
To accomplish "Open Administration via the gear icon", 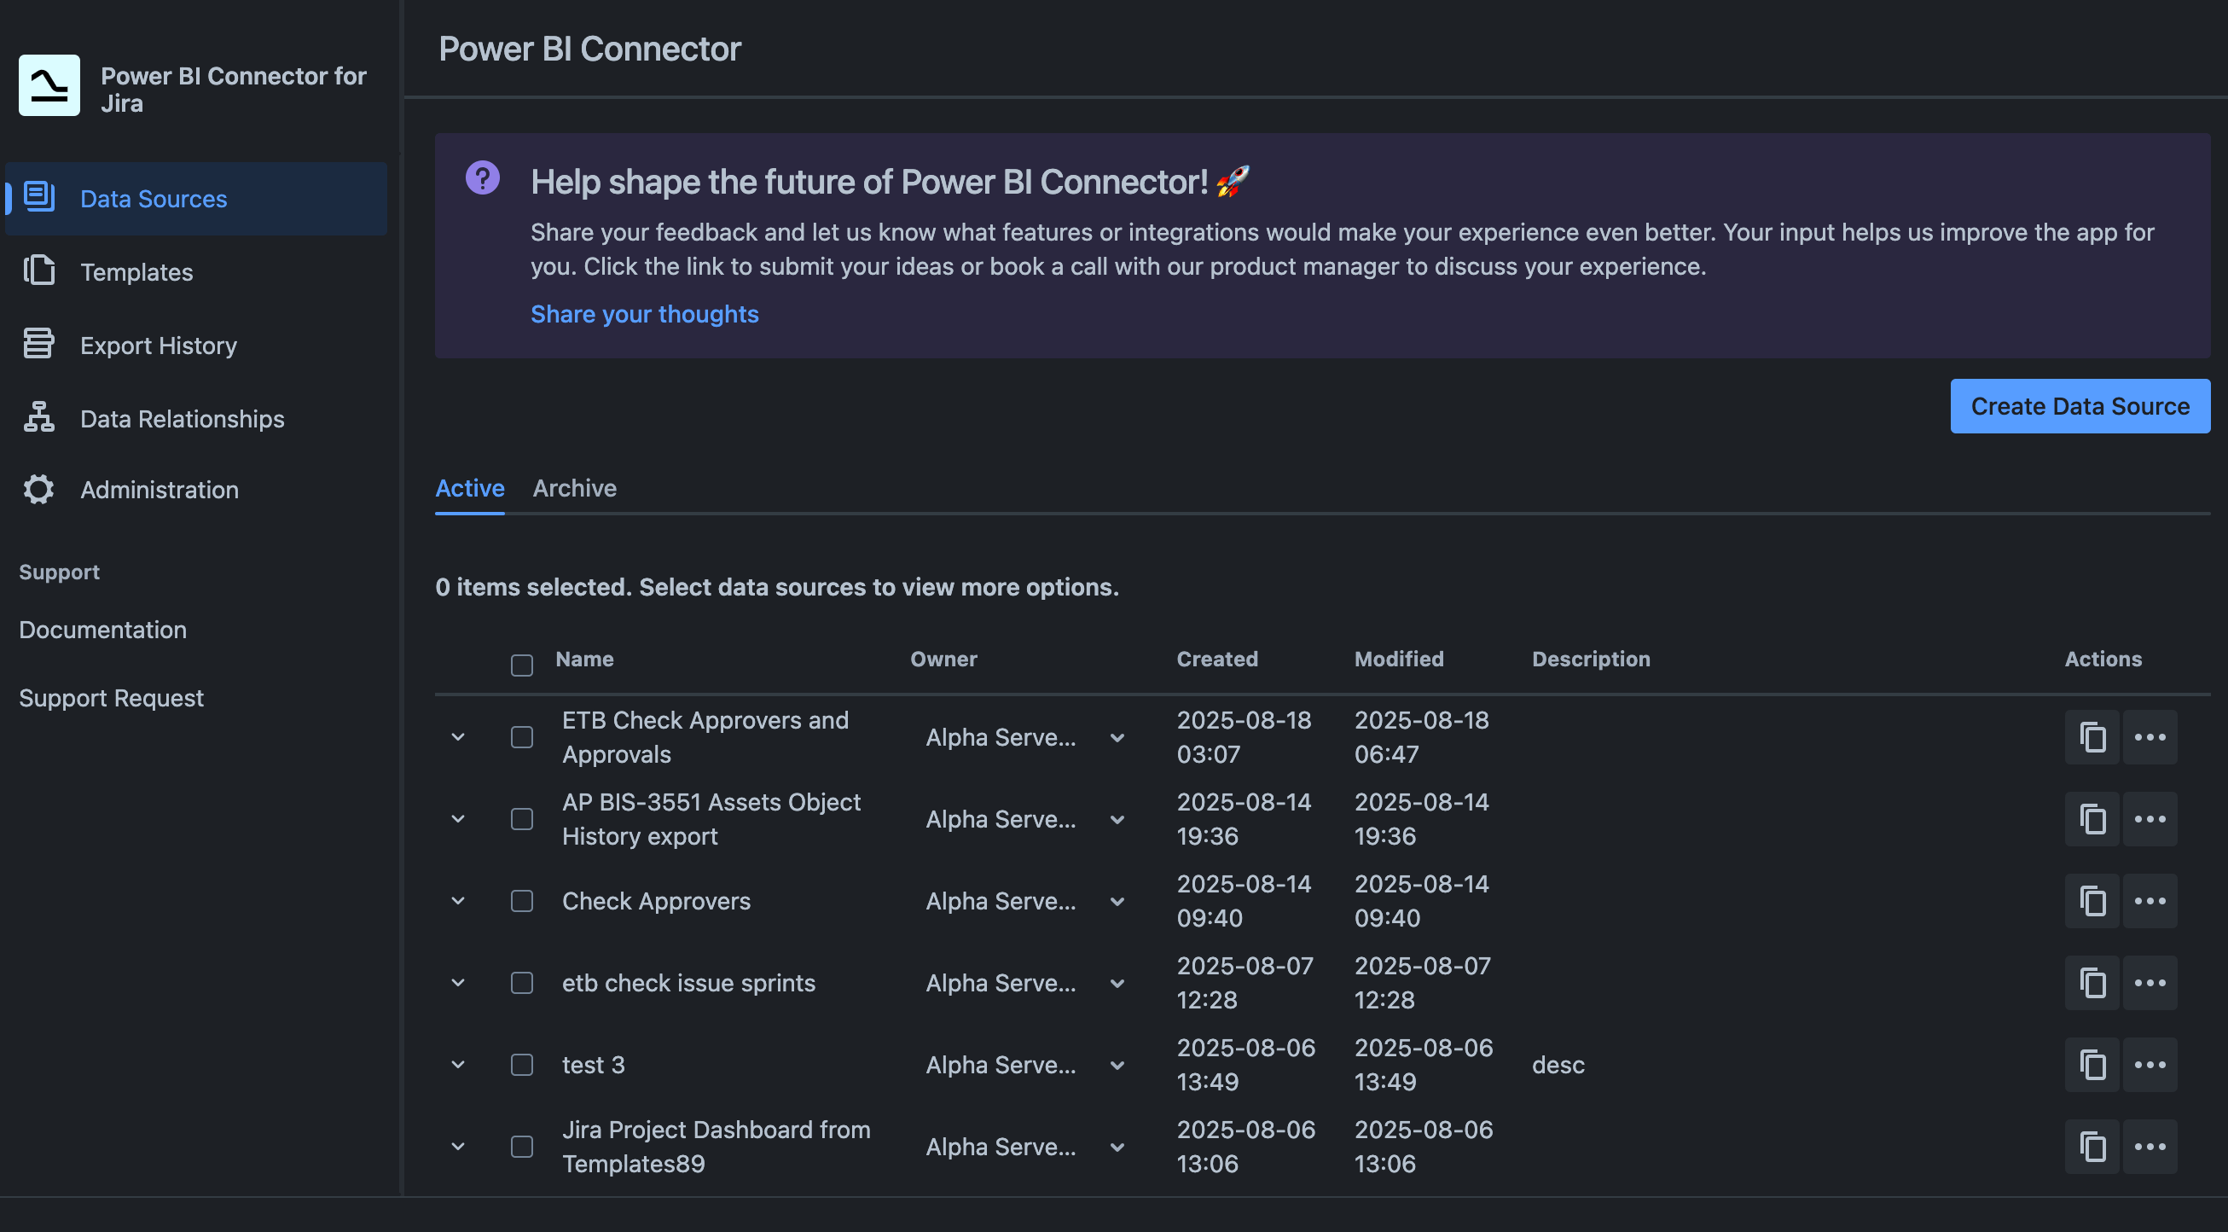I will [38, 489].
